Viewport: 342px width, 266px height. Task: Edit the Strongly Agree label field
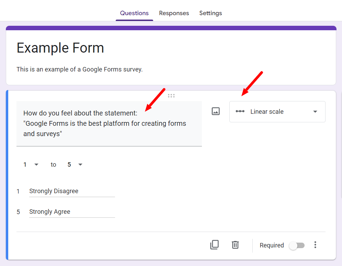click(x=72, y=212)
